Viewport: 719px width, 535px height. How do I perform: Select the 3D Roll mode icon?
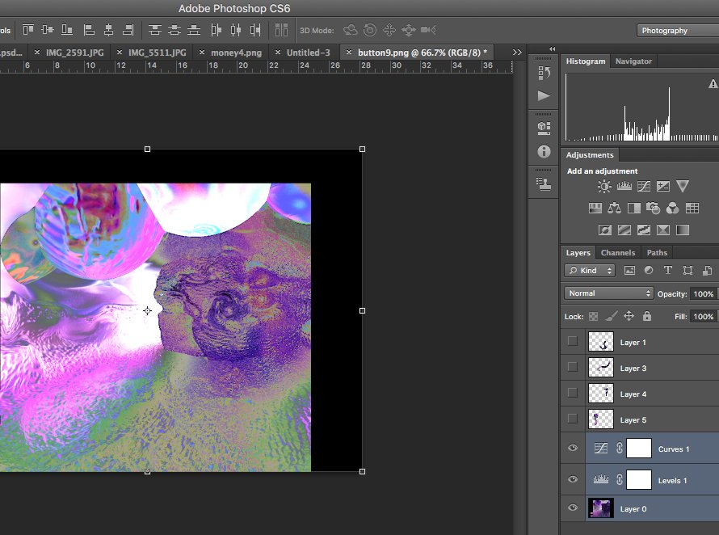(x=370, y=30)
